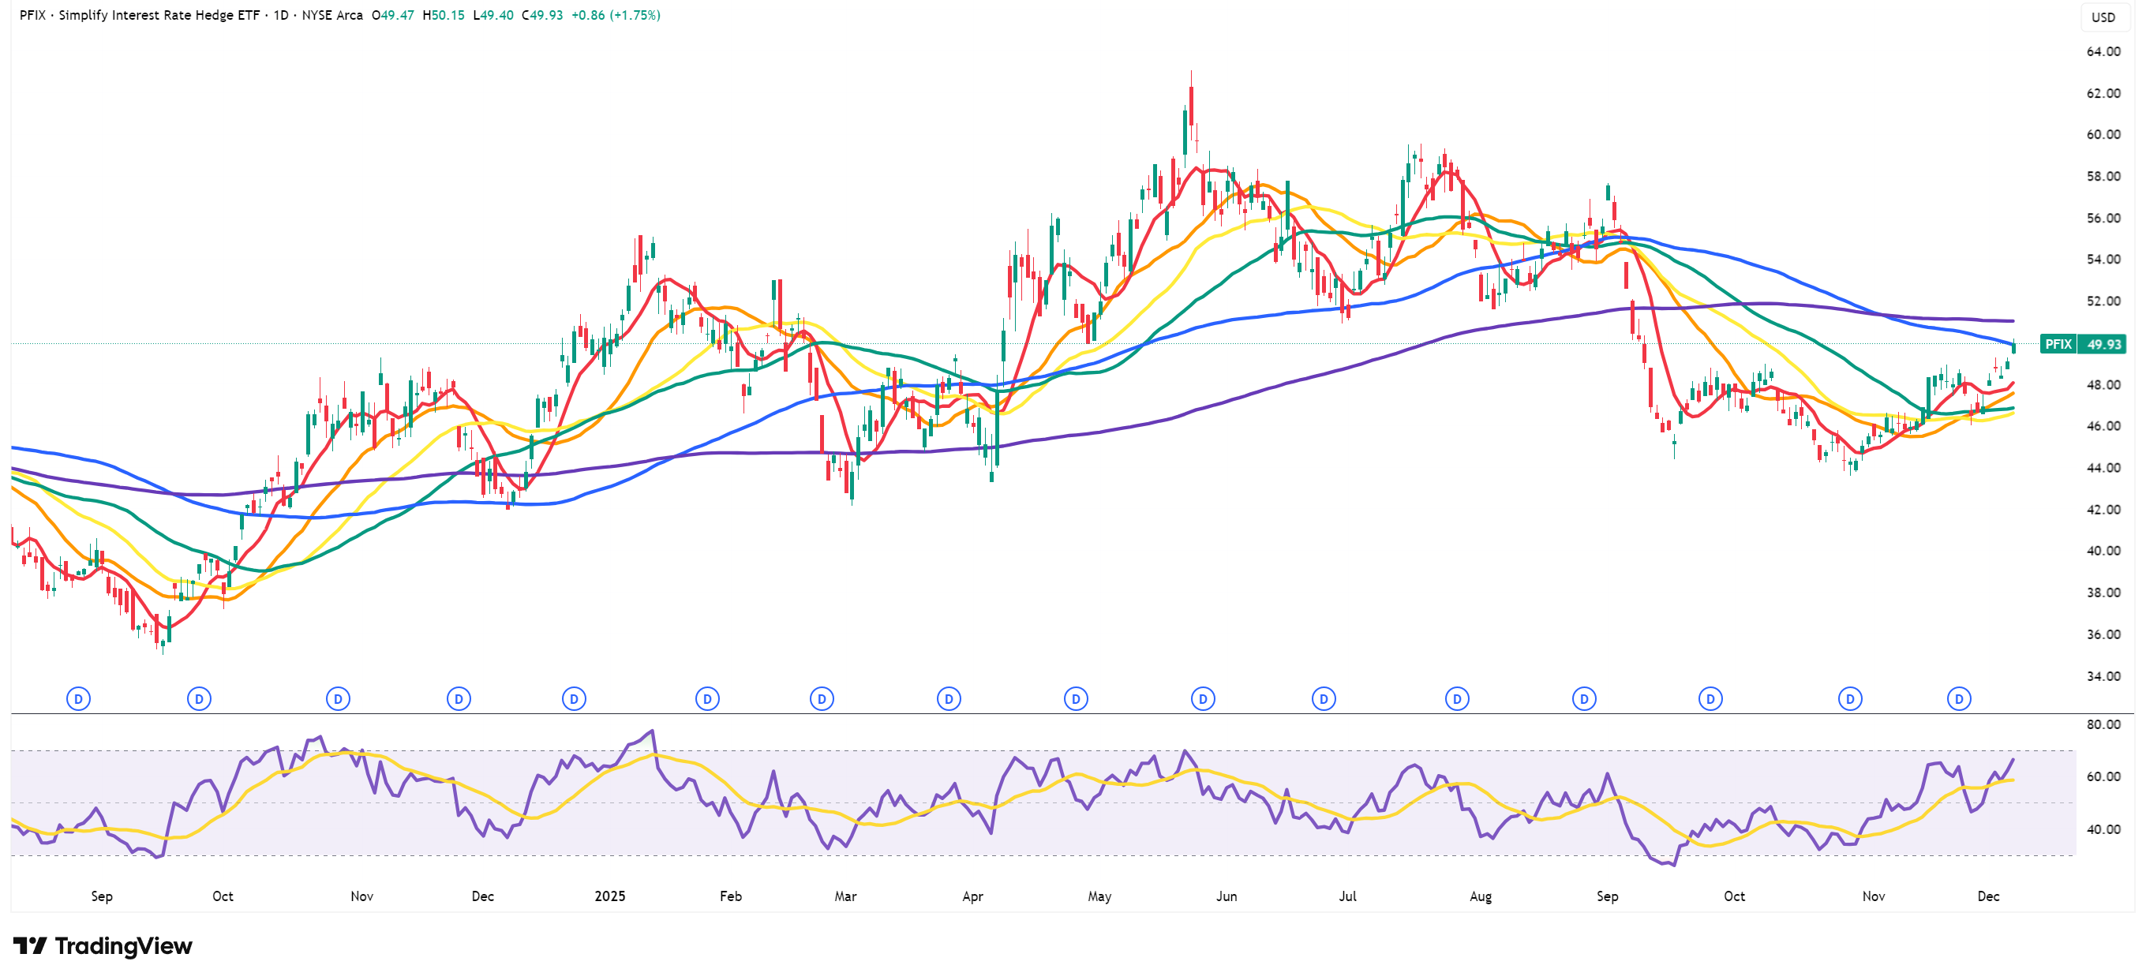Click the dividend marker above the Jun label

tap(1203, 698)
